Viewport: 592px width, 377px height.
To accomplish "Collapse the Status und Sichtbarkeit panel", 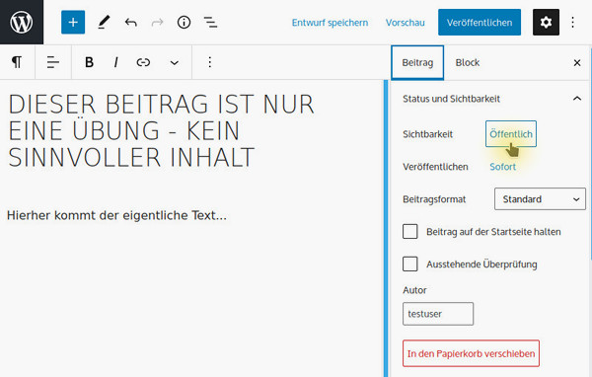I will pos(492,99).
